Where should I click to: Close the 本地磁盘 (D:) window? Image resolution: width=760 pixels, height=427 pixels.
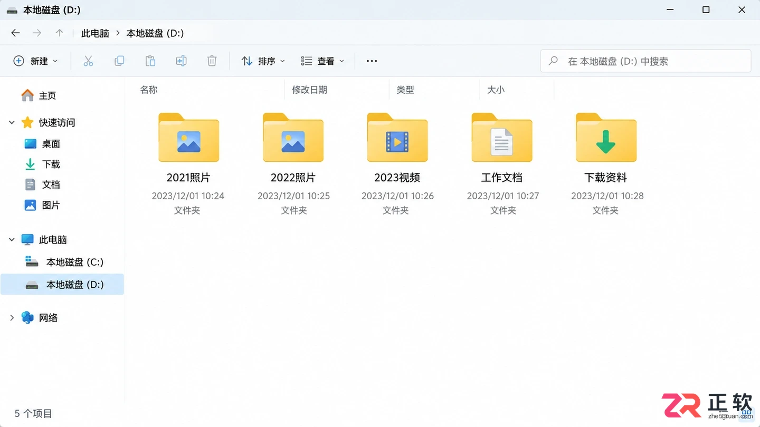pyautogui.click(x=742, y=9)
